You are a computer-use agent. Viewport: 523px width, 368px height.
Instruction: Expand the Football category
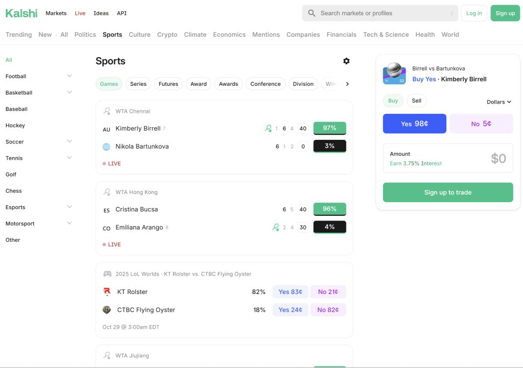click(69, 76)
